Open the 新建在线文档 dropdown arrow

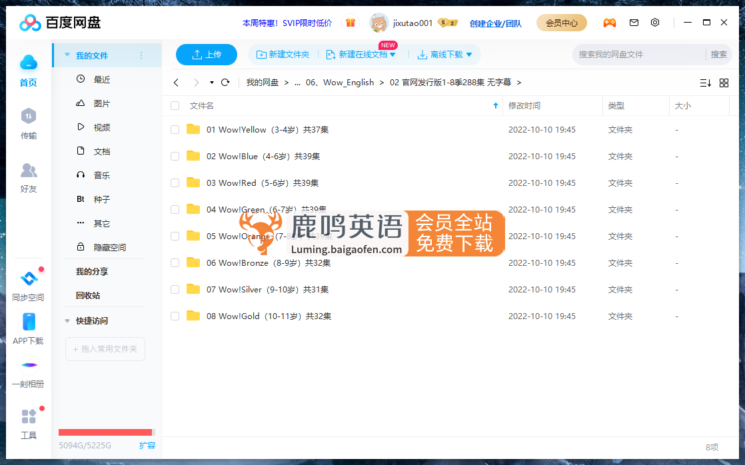[x=392, y=55]
